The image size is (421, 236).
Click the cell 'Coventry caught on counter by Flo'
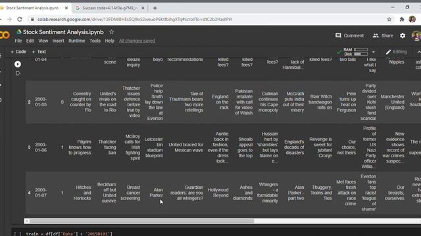click(x=80, y=102)
